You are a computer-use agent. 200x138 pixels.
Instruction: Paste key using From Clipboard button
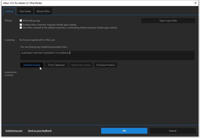(x=56, y=65)
